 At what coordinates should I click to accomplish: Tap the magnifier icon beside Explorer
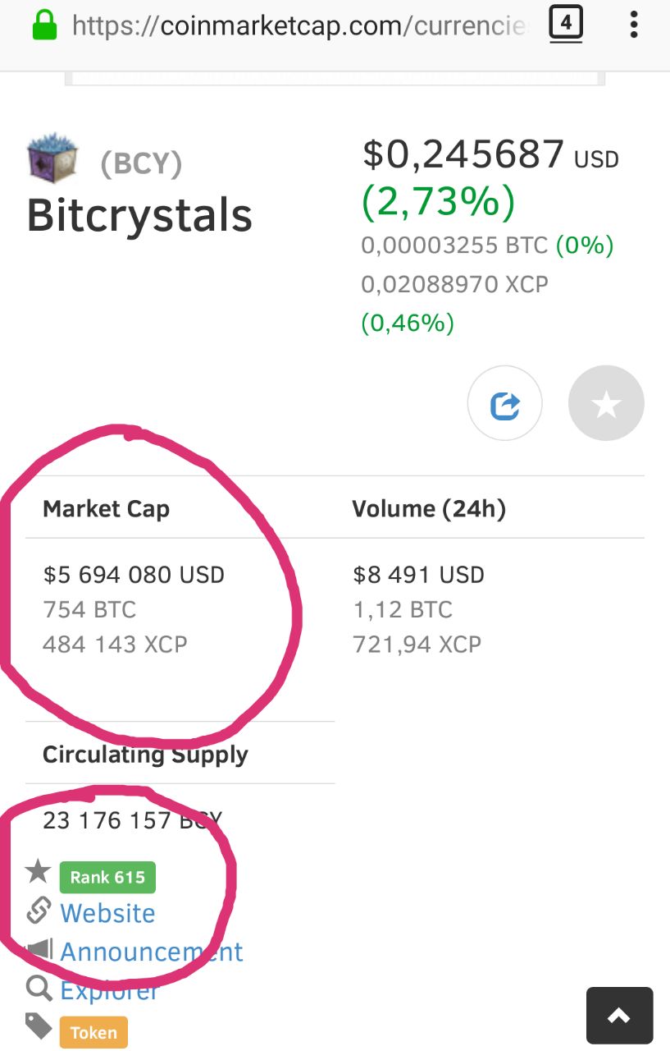[x=39, y=989]
